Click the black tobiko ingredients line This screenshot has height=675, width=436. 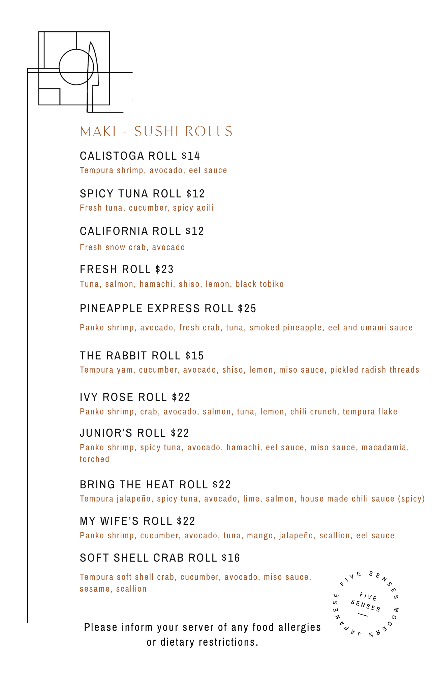(182, 284)
